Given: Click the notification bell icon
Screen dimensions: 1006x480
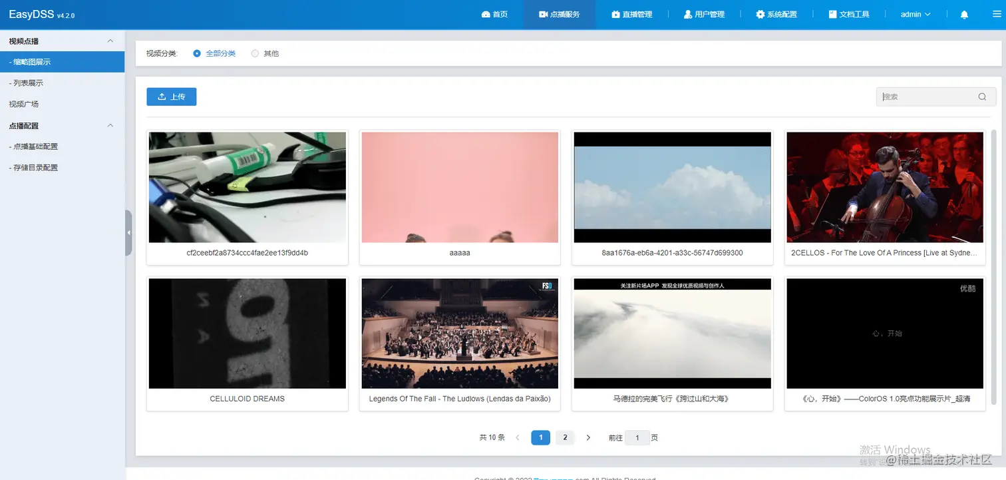Looking at the screenshot, I should (964, 15).
